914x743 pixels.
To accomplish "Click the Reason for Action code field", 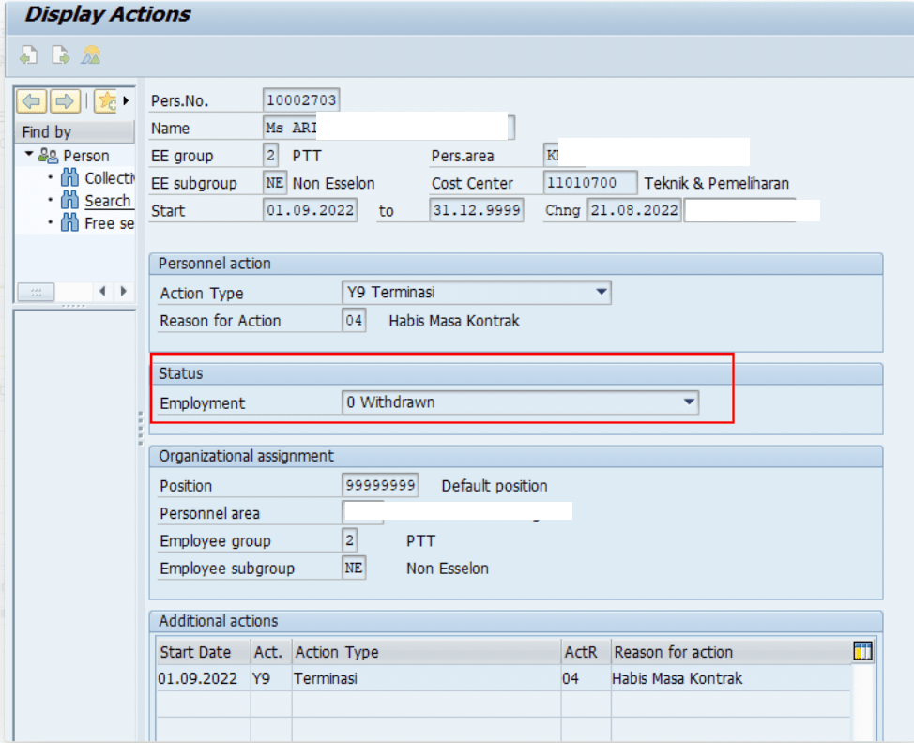I will [x=354, y=321].
